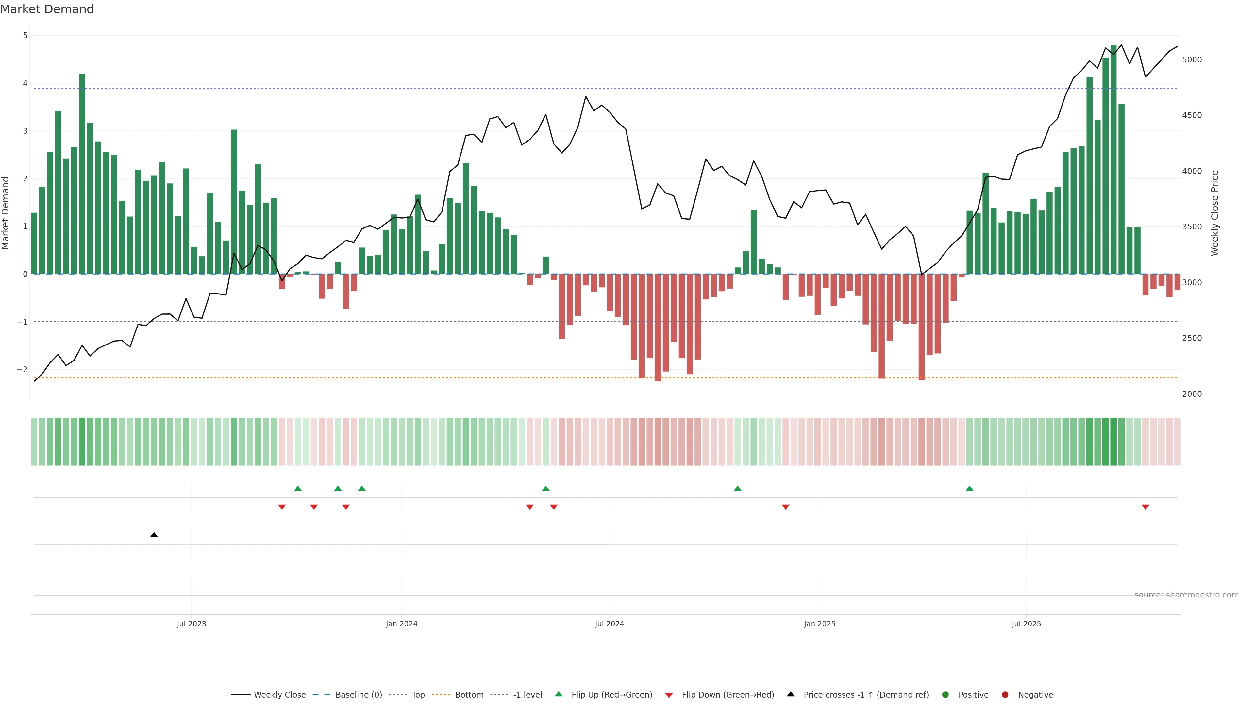Click the Market Demand chart title
This screenshot has width=1255, height=706.
click(47, 9)
